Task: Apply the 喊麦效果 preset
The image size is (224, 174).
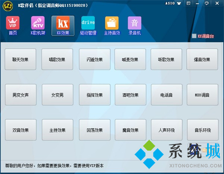Action: [x=130, y=59]
